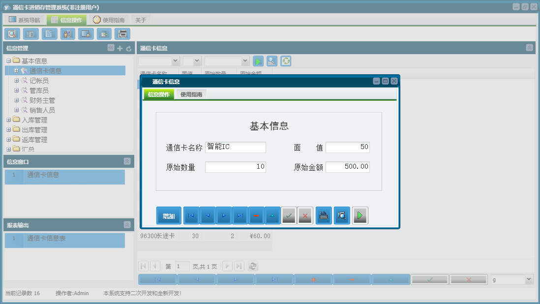This screenshot has height=304, width=540.
Task: Expand the 入库管理 tree node
Action: (9, 120)
